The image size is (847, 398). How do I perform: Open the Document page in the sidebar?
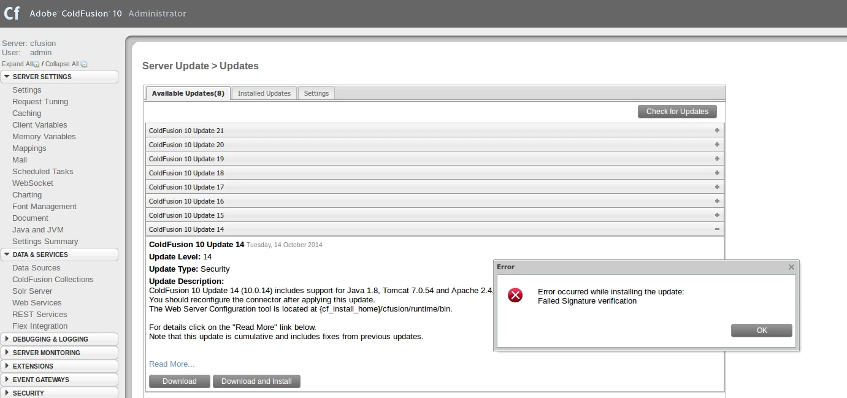point(30,218)
